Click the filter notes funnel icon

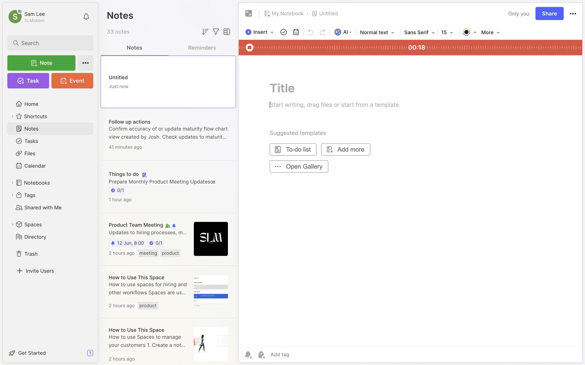pos(216,32)
